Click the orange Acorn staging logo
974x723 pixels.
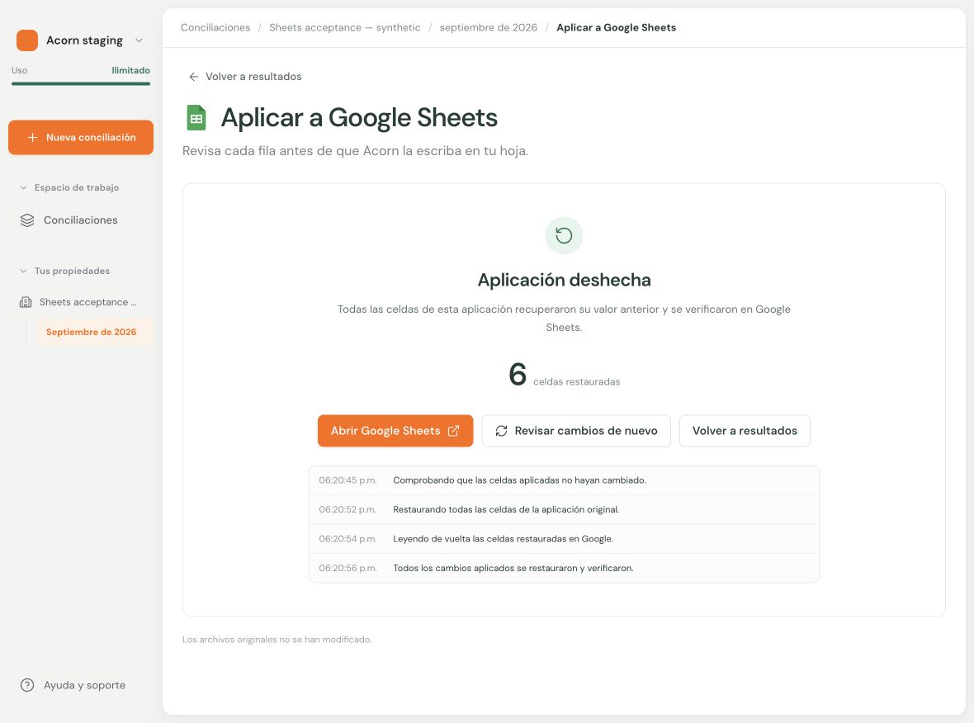click(27, 40)
